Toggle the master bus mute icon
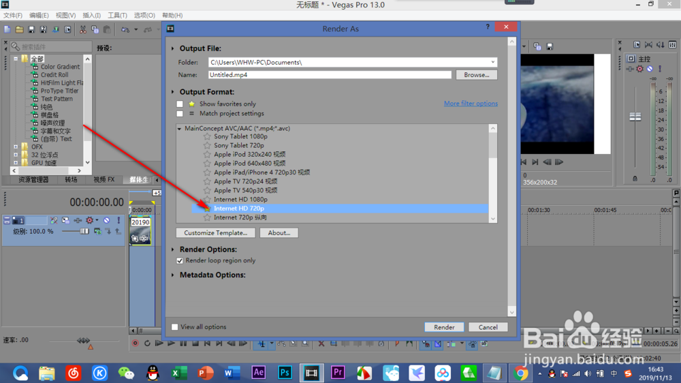Screen dimensions: 681x383 [x=650, y=69]
